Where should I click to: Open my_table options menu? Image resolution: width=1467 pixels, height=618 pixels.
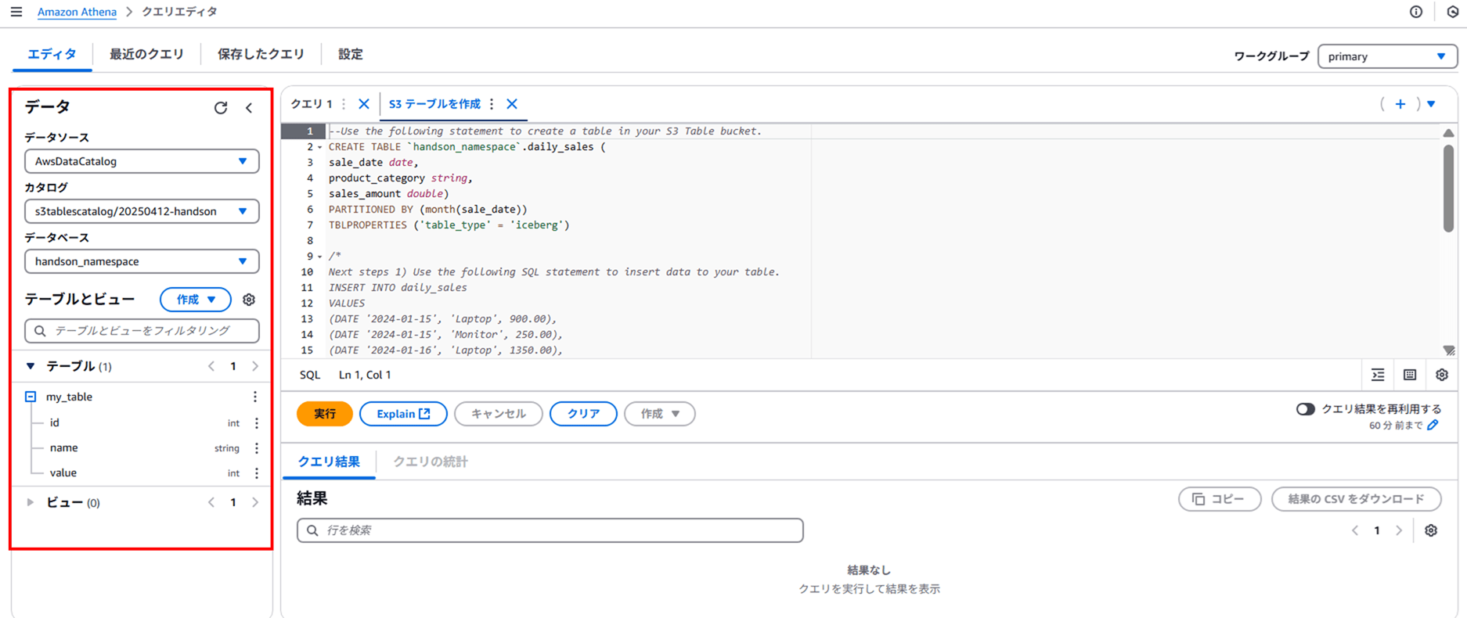point(255,397)
